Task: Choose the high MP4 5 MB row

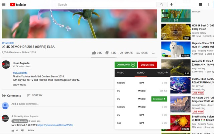Action: click(142, 123)
